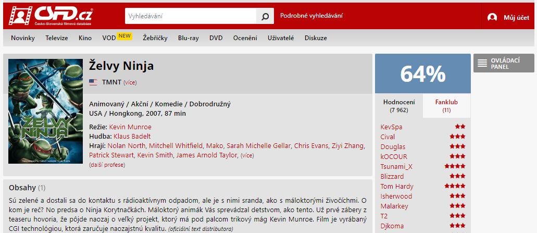
Task: Open composer Klaus Badelt's page
Action: click(x=132, y=137)
